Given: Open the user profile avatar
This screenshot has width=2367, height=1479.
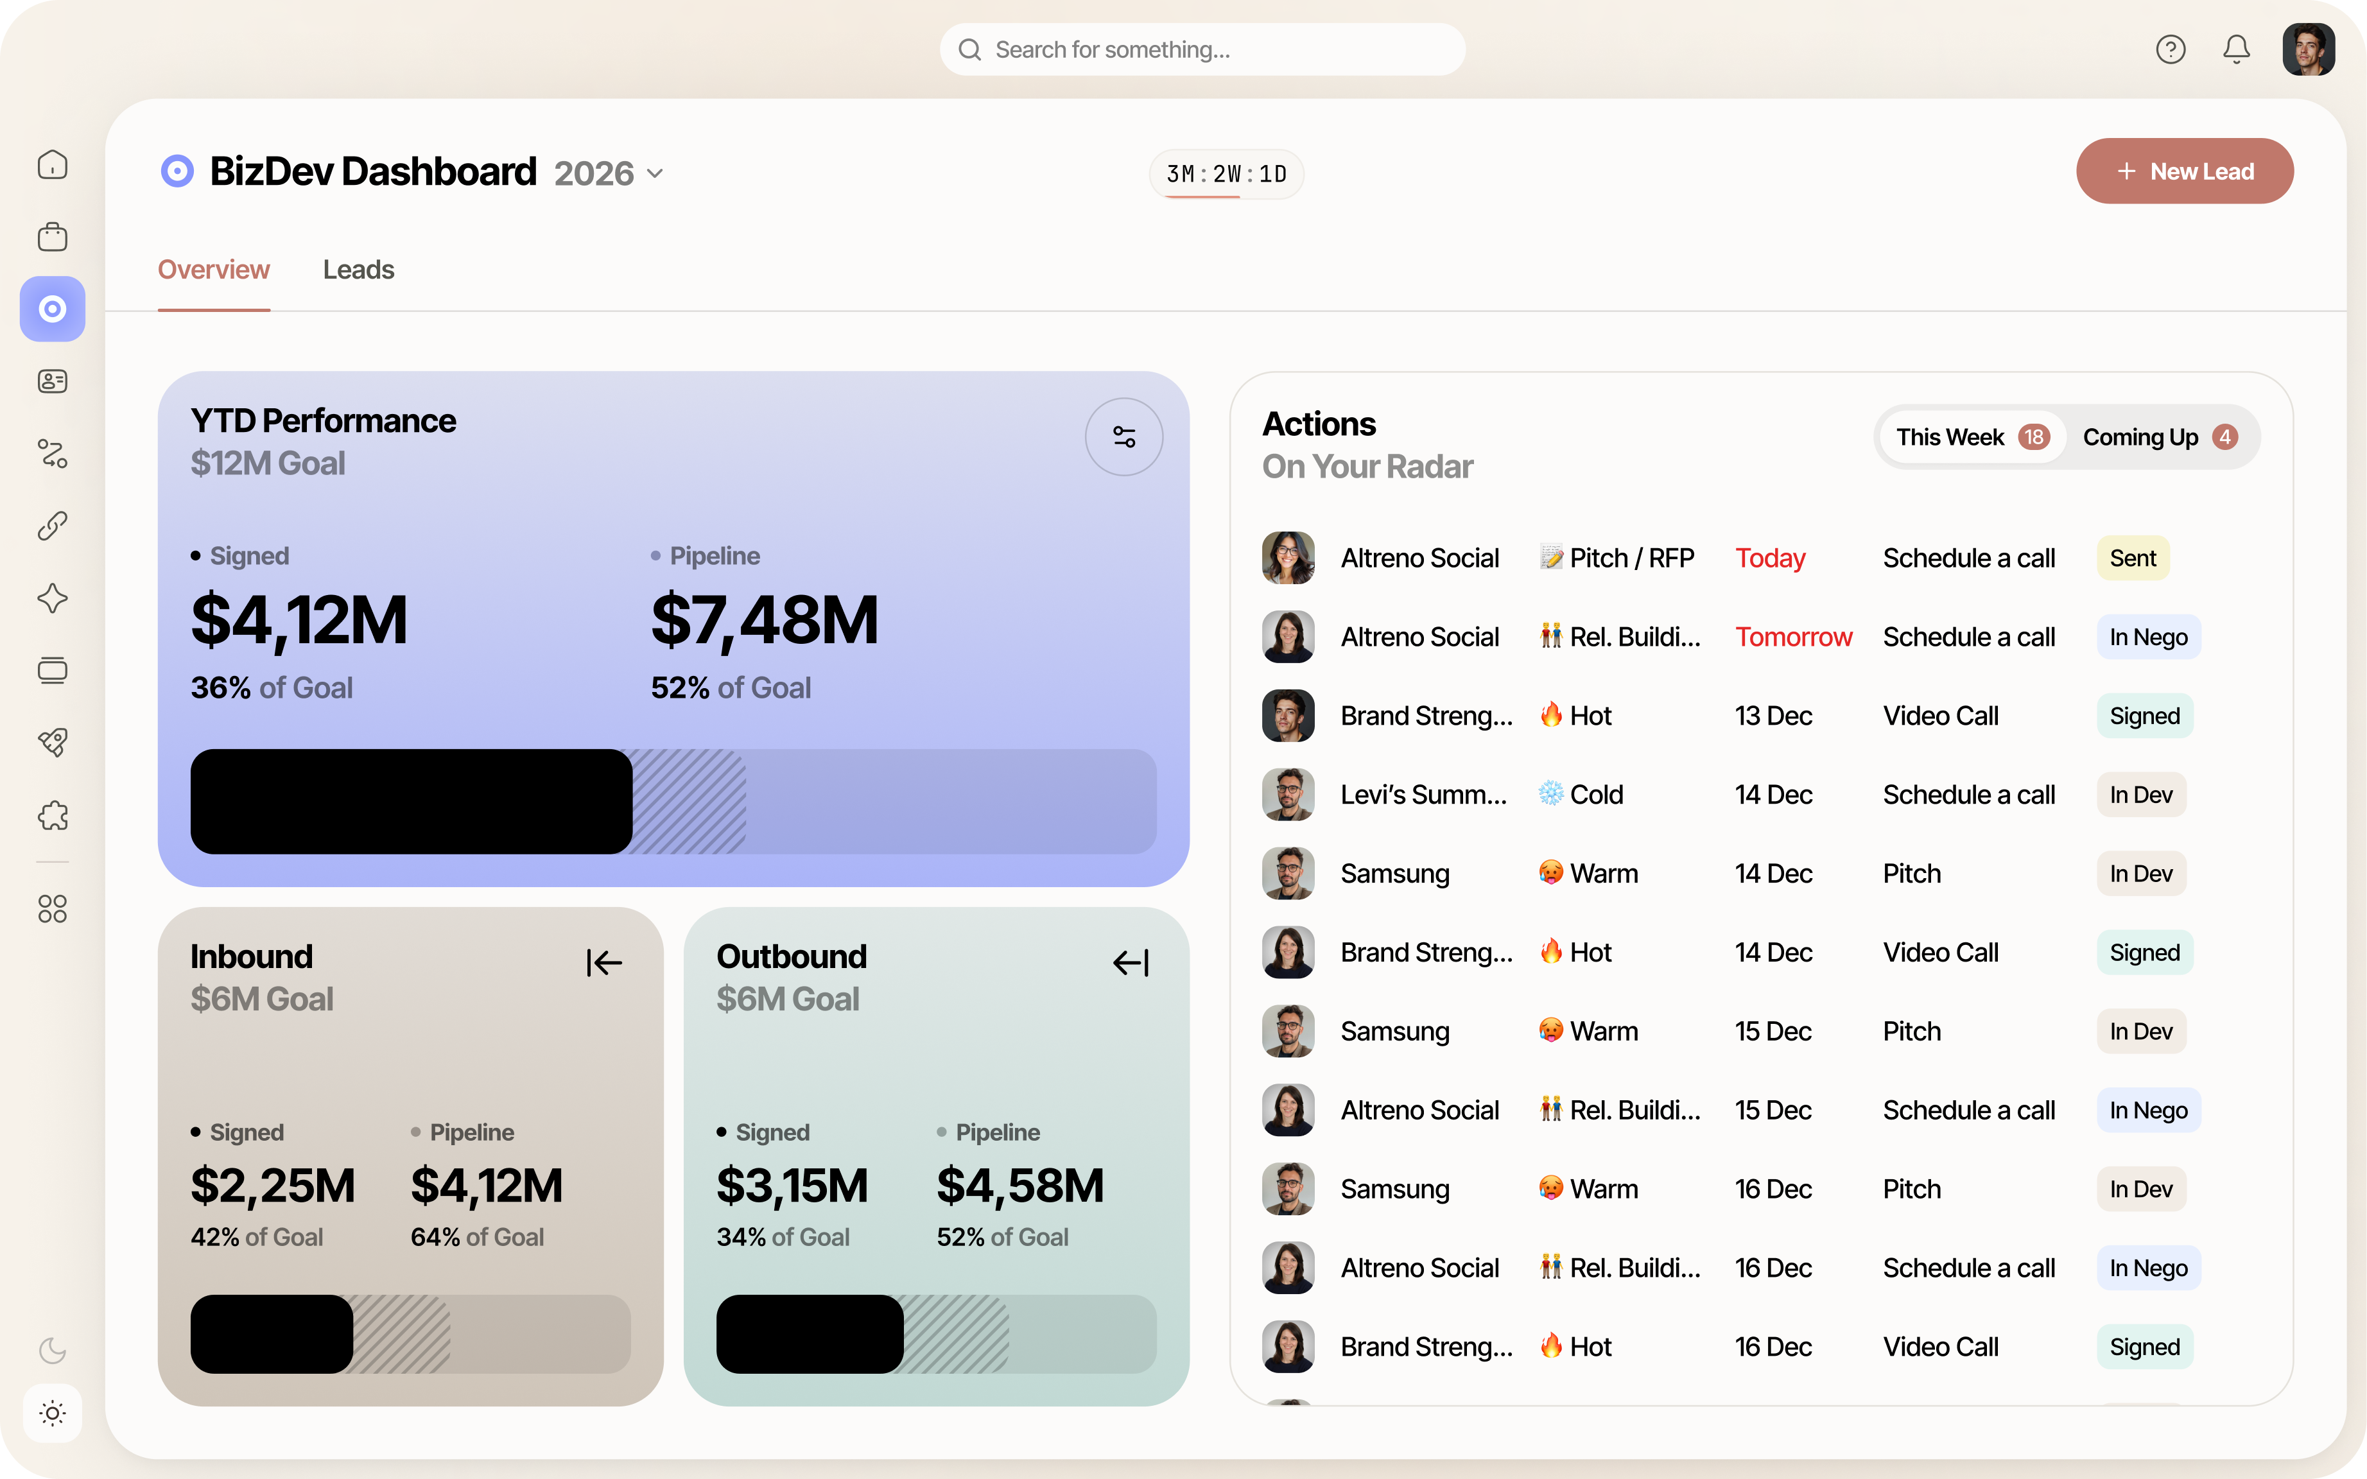Looking at the screenshot, I should coord(2309,49).
